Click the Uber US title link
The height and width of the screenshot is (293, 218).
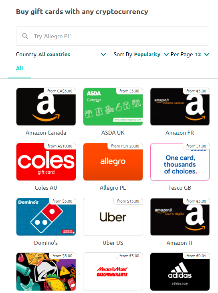click(113, 243)
